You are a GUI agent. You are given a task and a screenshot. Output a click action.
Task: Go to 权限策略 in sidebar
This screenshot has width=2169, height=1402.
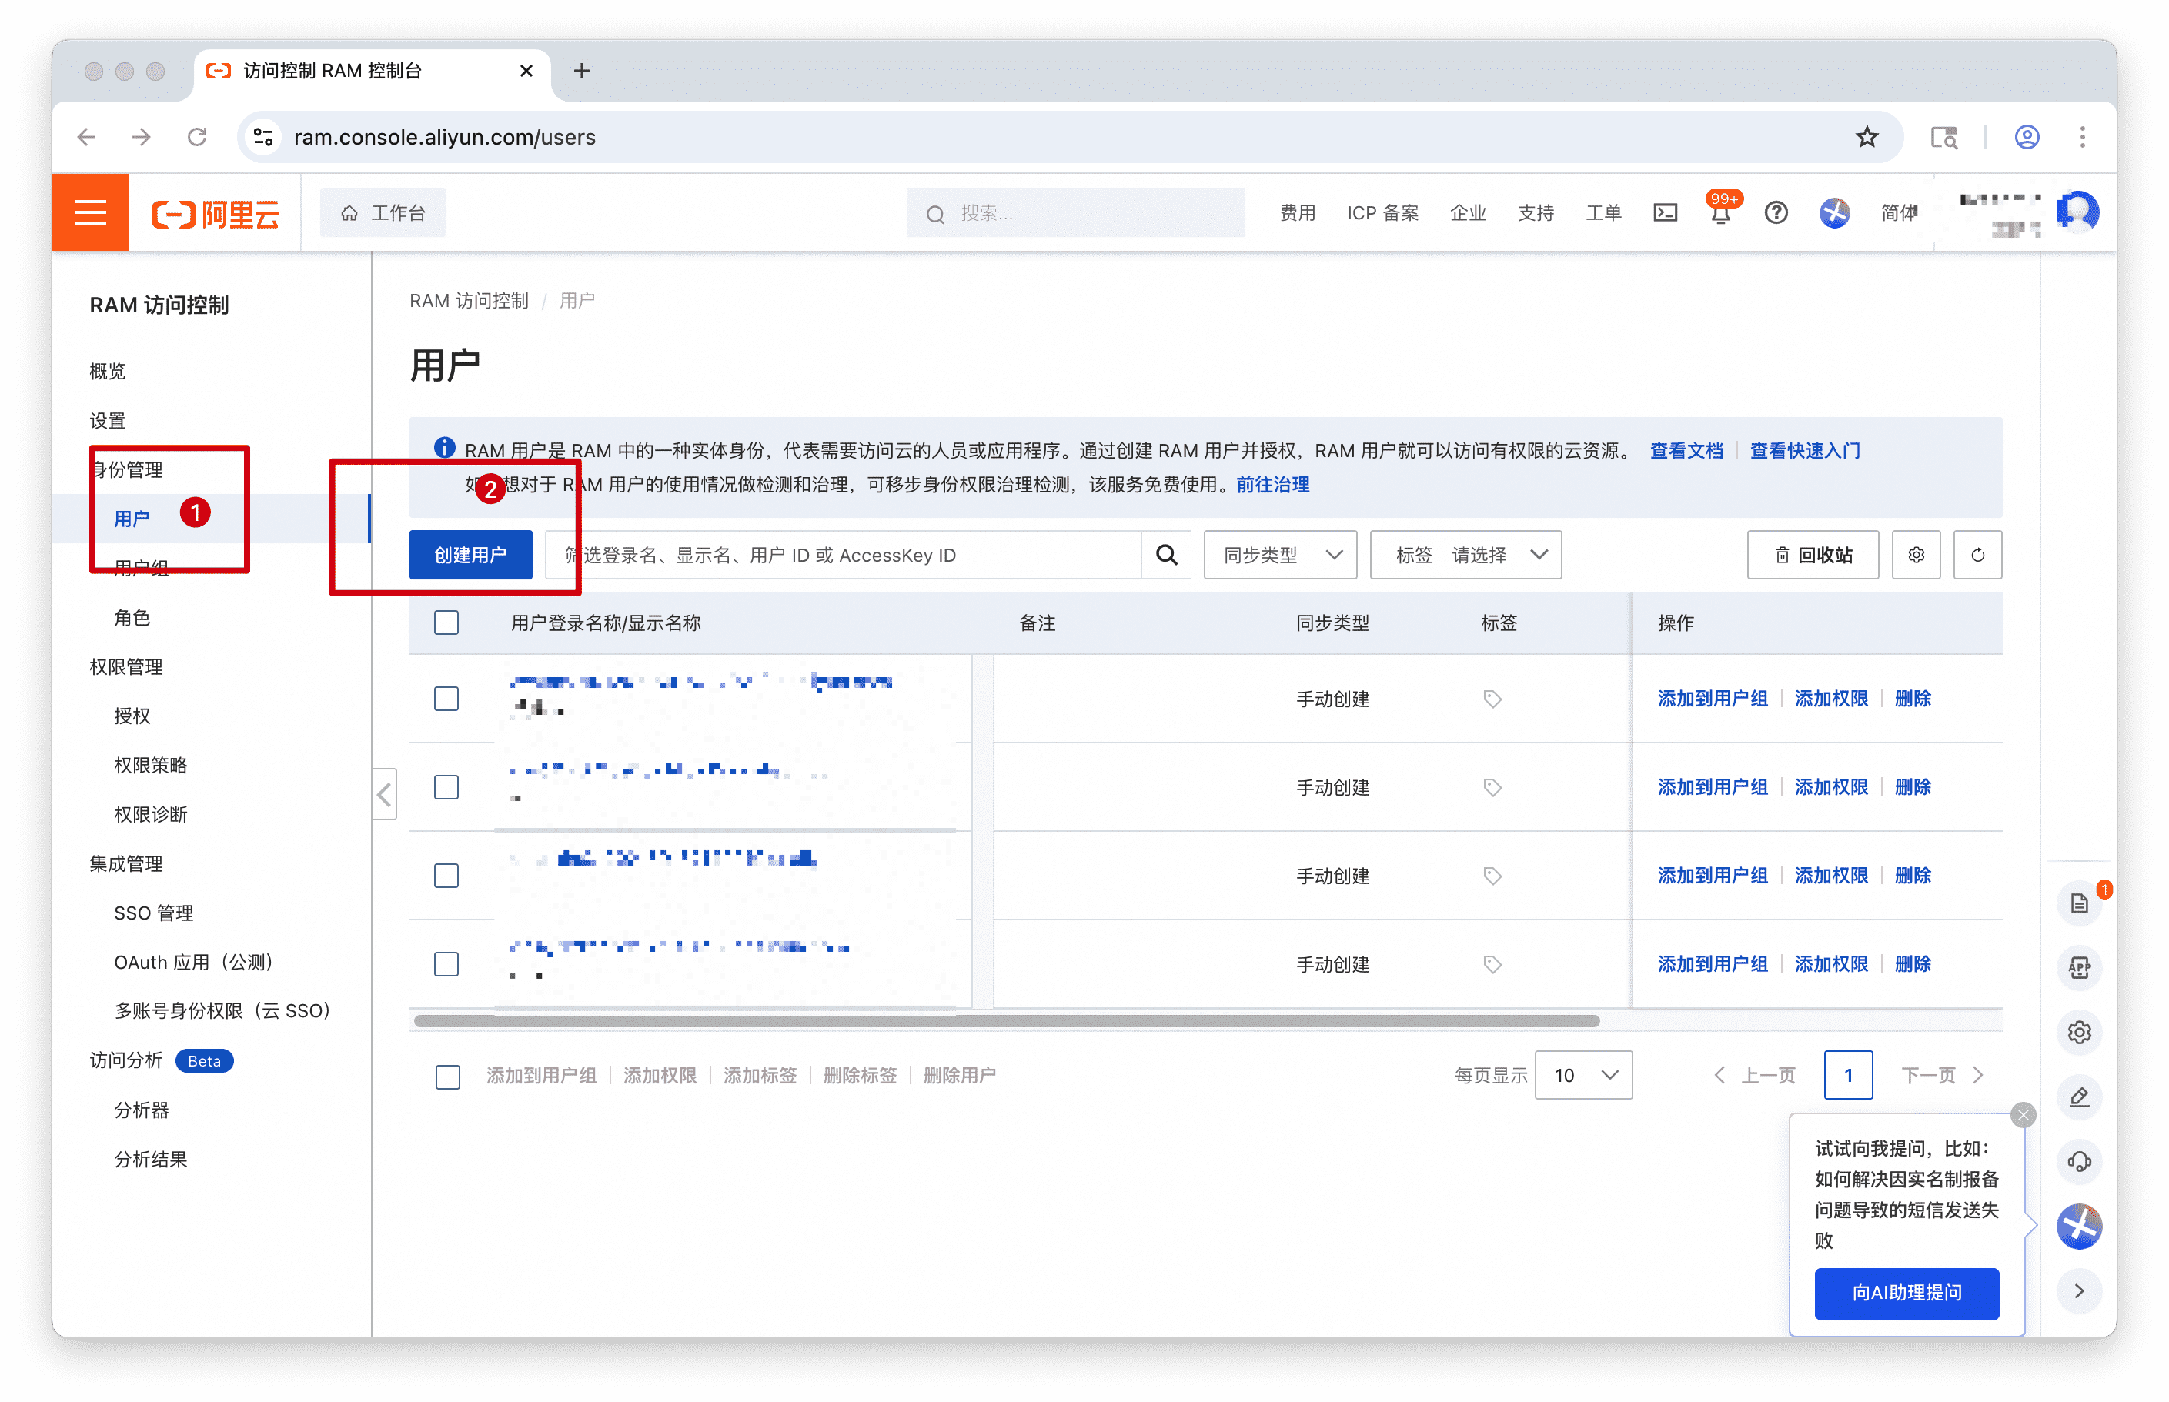pyautogui.click(x=150, y=765)
